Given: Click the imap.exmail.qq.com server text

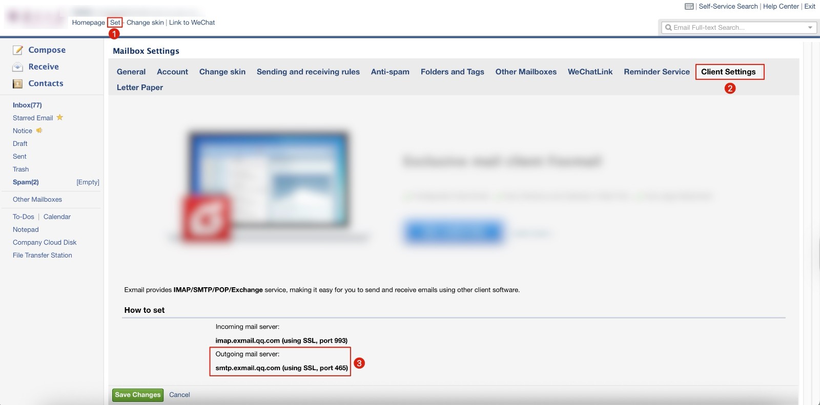Looking at the screenshot, I should click(x=281, y=340).
